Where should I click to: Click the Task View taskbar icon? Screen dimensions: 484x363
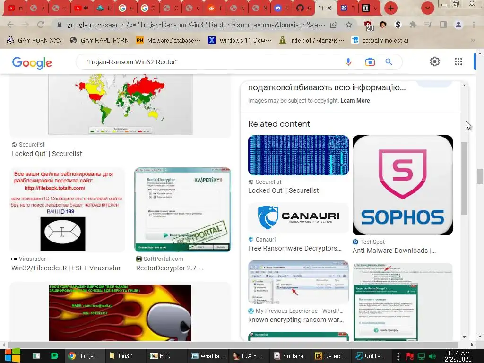tap(36, 356)
